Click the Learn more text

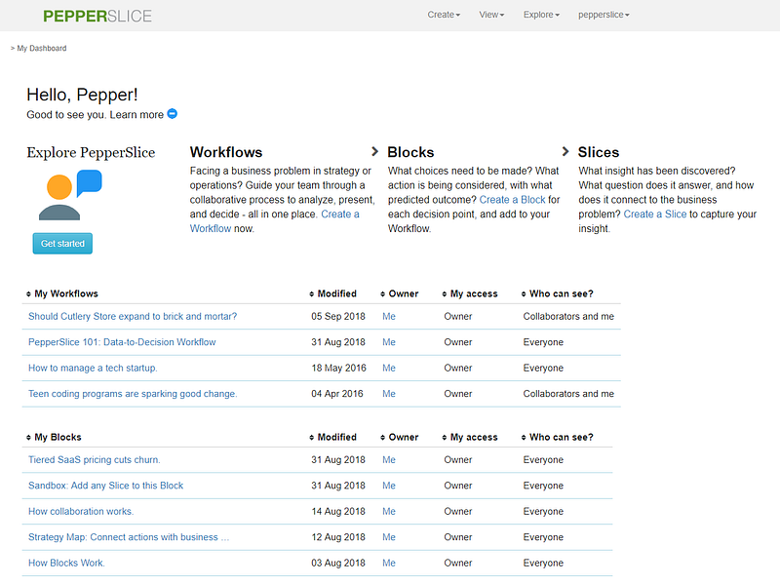[136, 114]
